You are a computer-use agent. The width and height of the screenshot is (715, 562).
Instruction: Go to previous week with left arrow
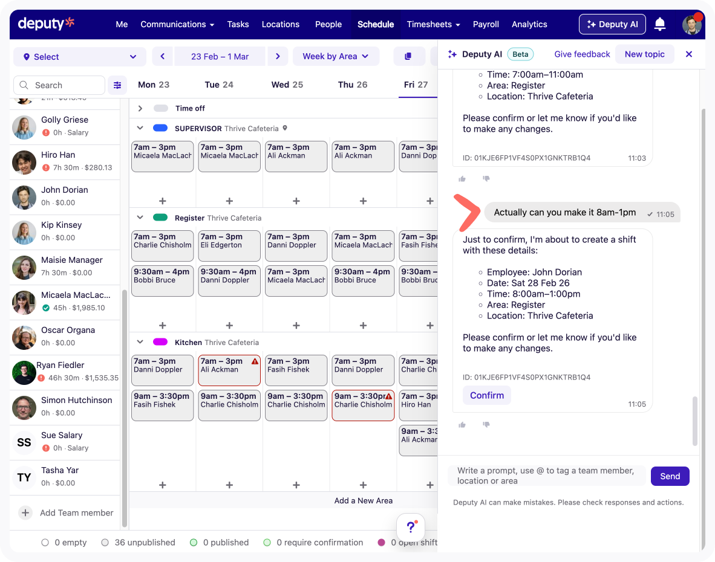click(x=162, y=56)
